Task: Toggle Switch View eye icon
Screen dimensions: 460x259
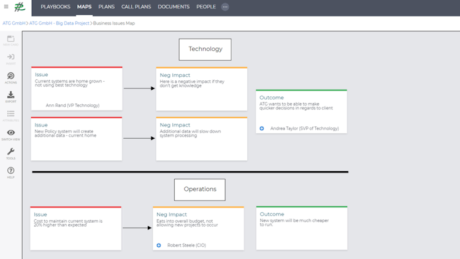Action: 10,134
